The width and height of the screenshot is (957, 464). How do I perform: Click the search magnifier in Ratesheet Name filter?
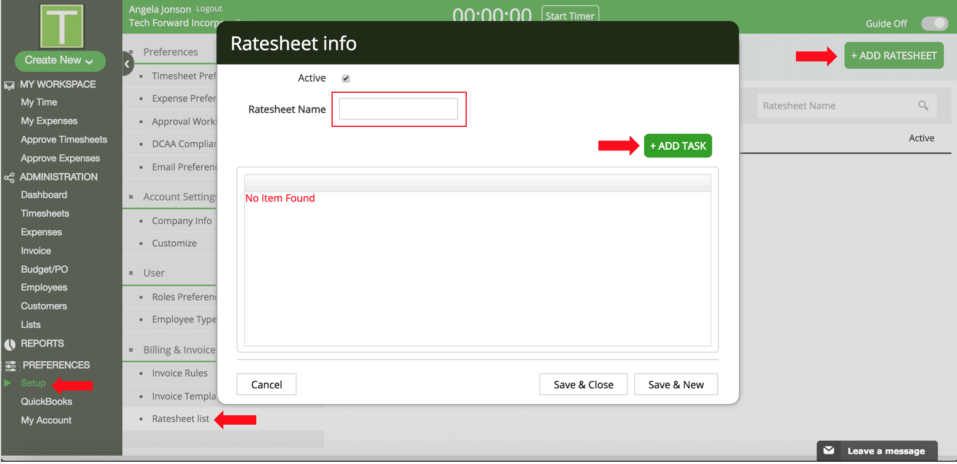(923, 106)
